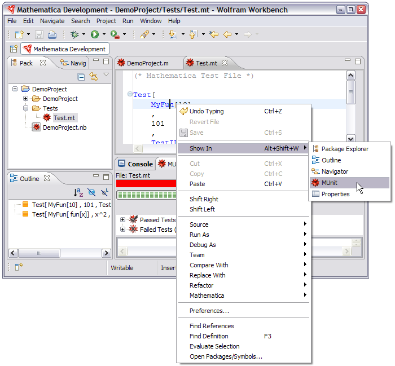Open the File menu

pyautogui.click(x=12, y=21)
